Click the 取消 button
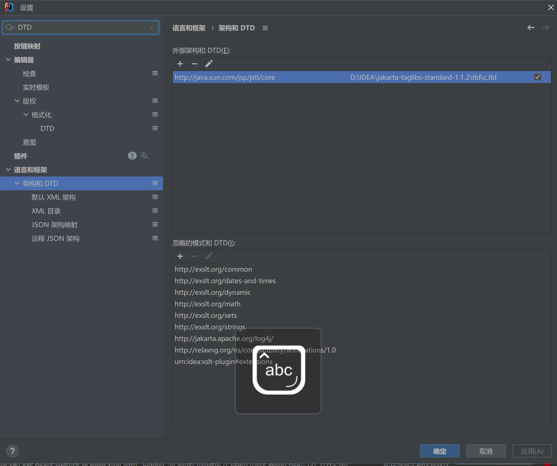The width and height of the screenshot is (557, 466). (485, 451)
